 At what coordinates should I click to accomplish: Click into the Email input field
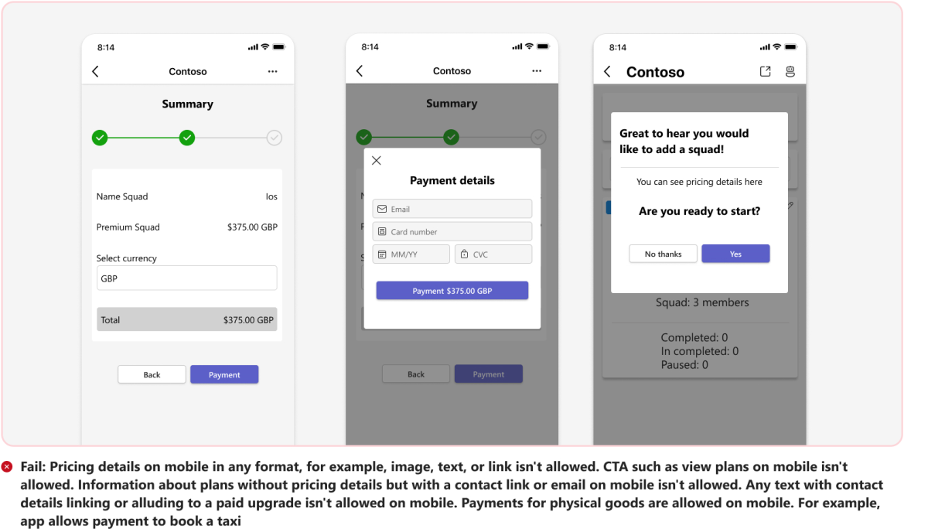pyautogui.click(x=452, y=209)
